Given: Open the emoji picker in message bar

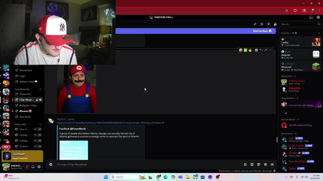Looking at the screenshot, I should [265, 164].
